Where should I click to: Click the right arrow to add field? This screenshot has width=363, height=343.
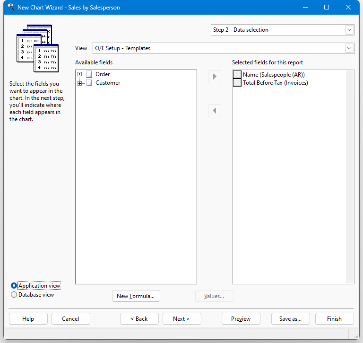click(215, 77)
